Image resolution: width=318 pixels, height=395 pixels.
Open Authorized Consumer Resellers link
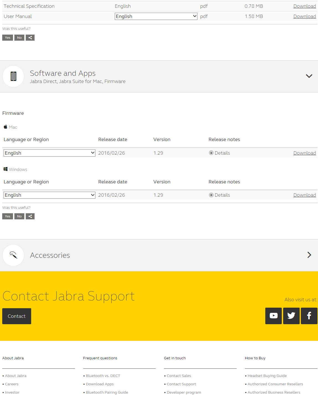point(275,384)
